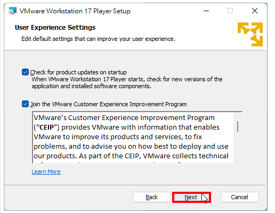
Task: Click the 'VMware Workstation 17 Player Setup' title text
Action: tap(75, 11)
